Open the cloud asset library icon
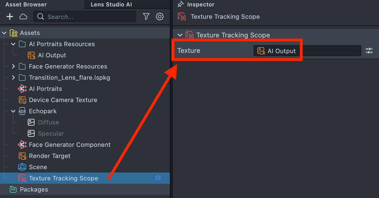 point(23,17)
